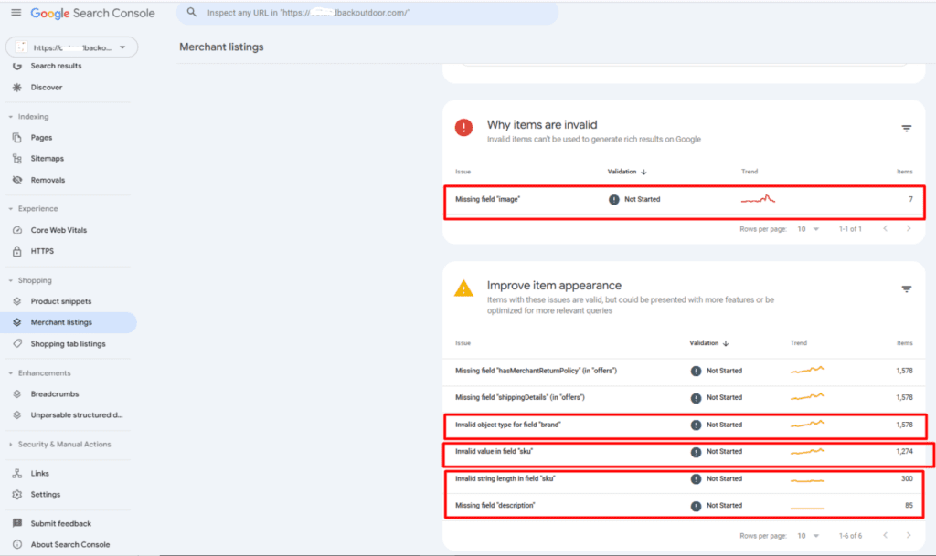This screenshot has width=936, height=556.
Task: Go to next page of improve appearance issues
Action: point(908,536)
